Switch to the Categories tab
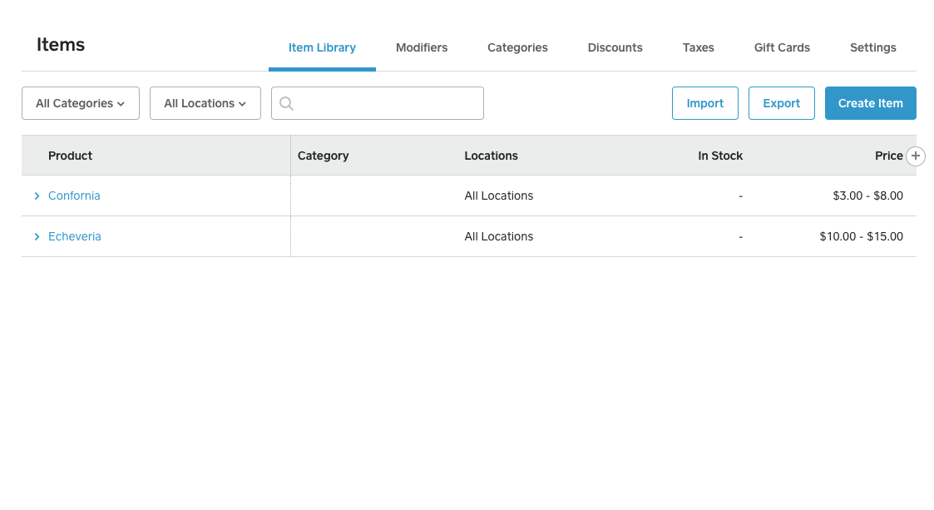 (x=517, y=47)
